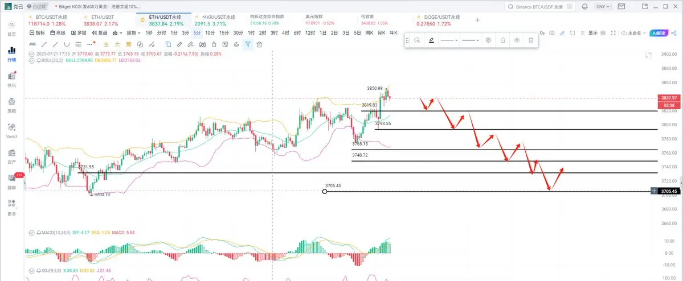This screenshot has height=281, width=683.
Task: Switch to 美元指数 tab
Action: (320, 20)
